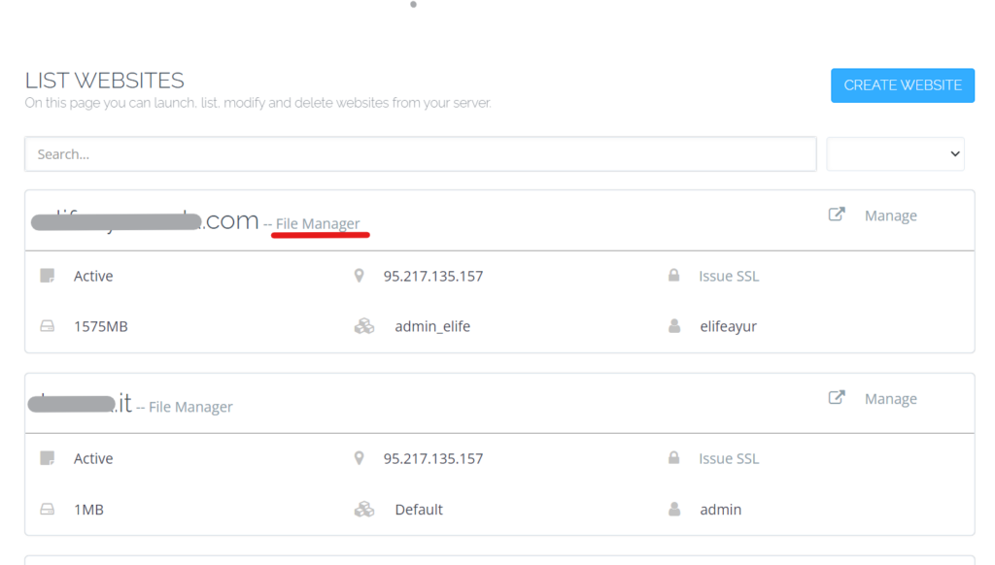Click the external launch icon for the .com website
This screenshot has width=995, height=565.
pyautogui.click(x=837, y=215)
